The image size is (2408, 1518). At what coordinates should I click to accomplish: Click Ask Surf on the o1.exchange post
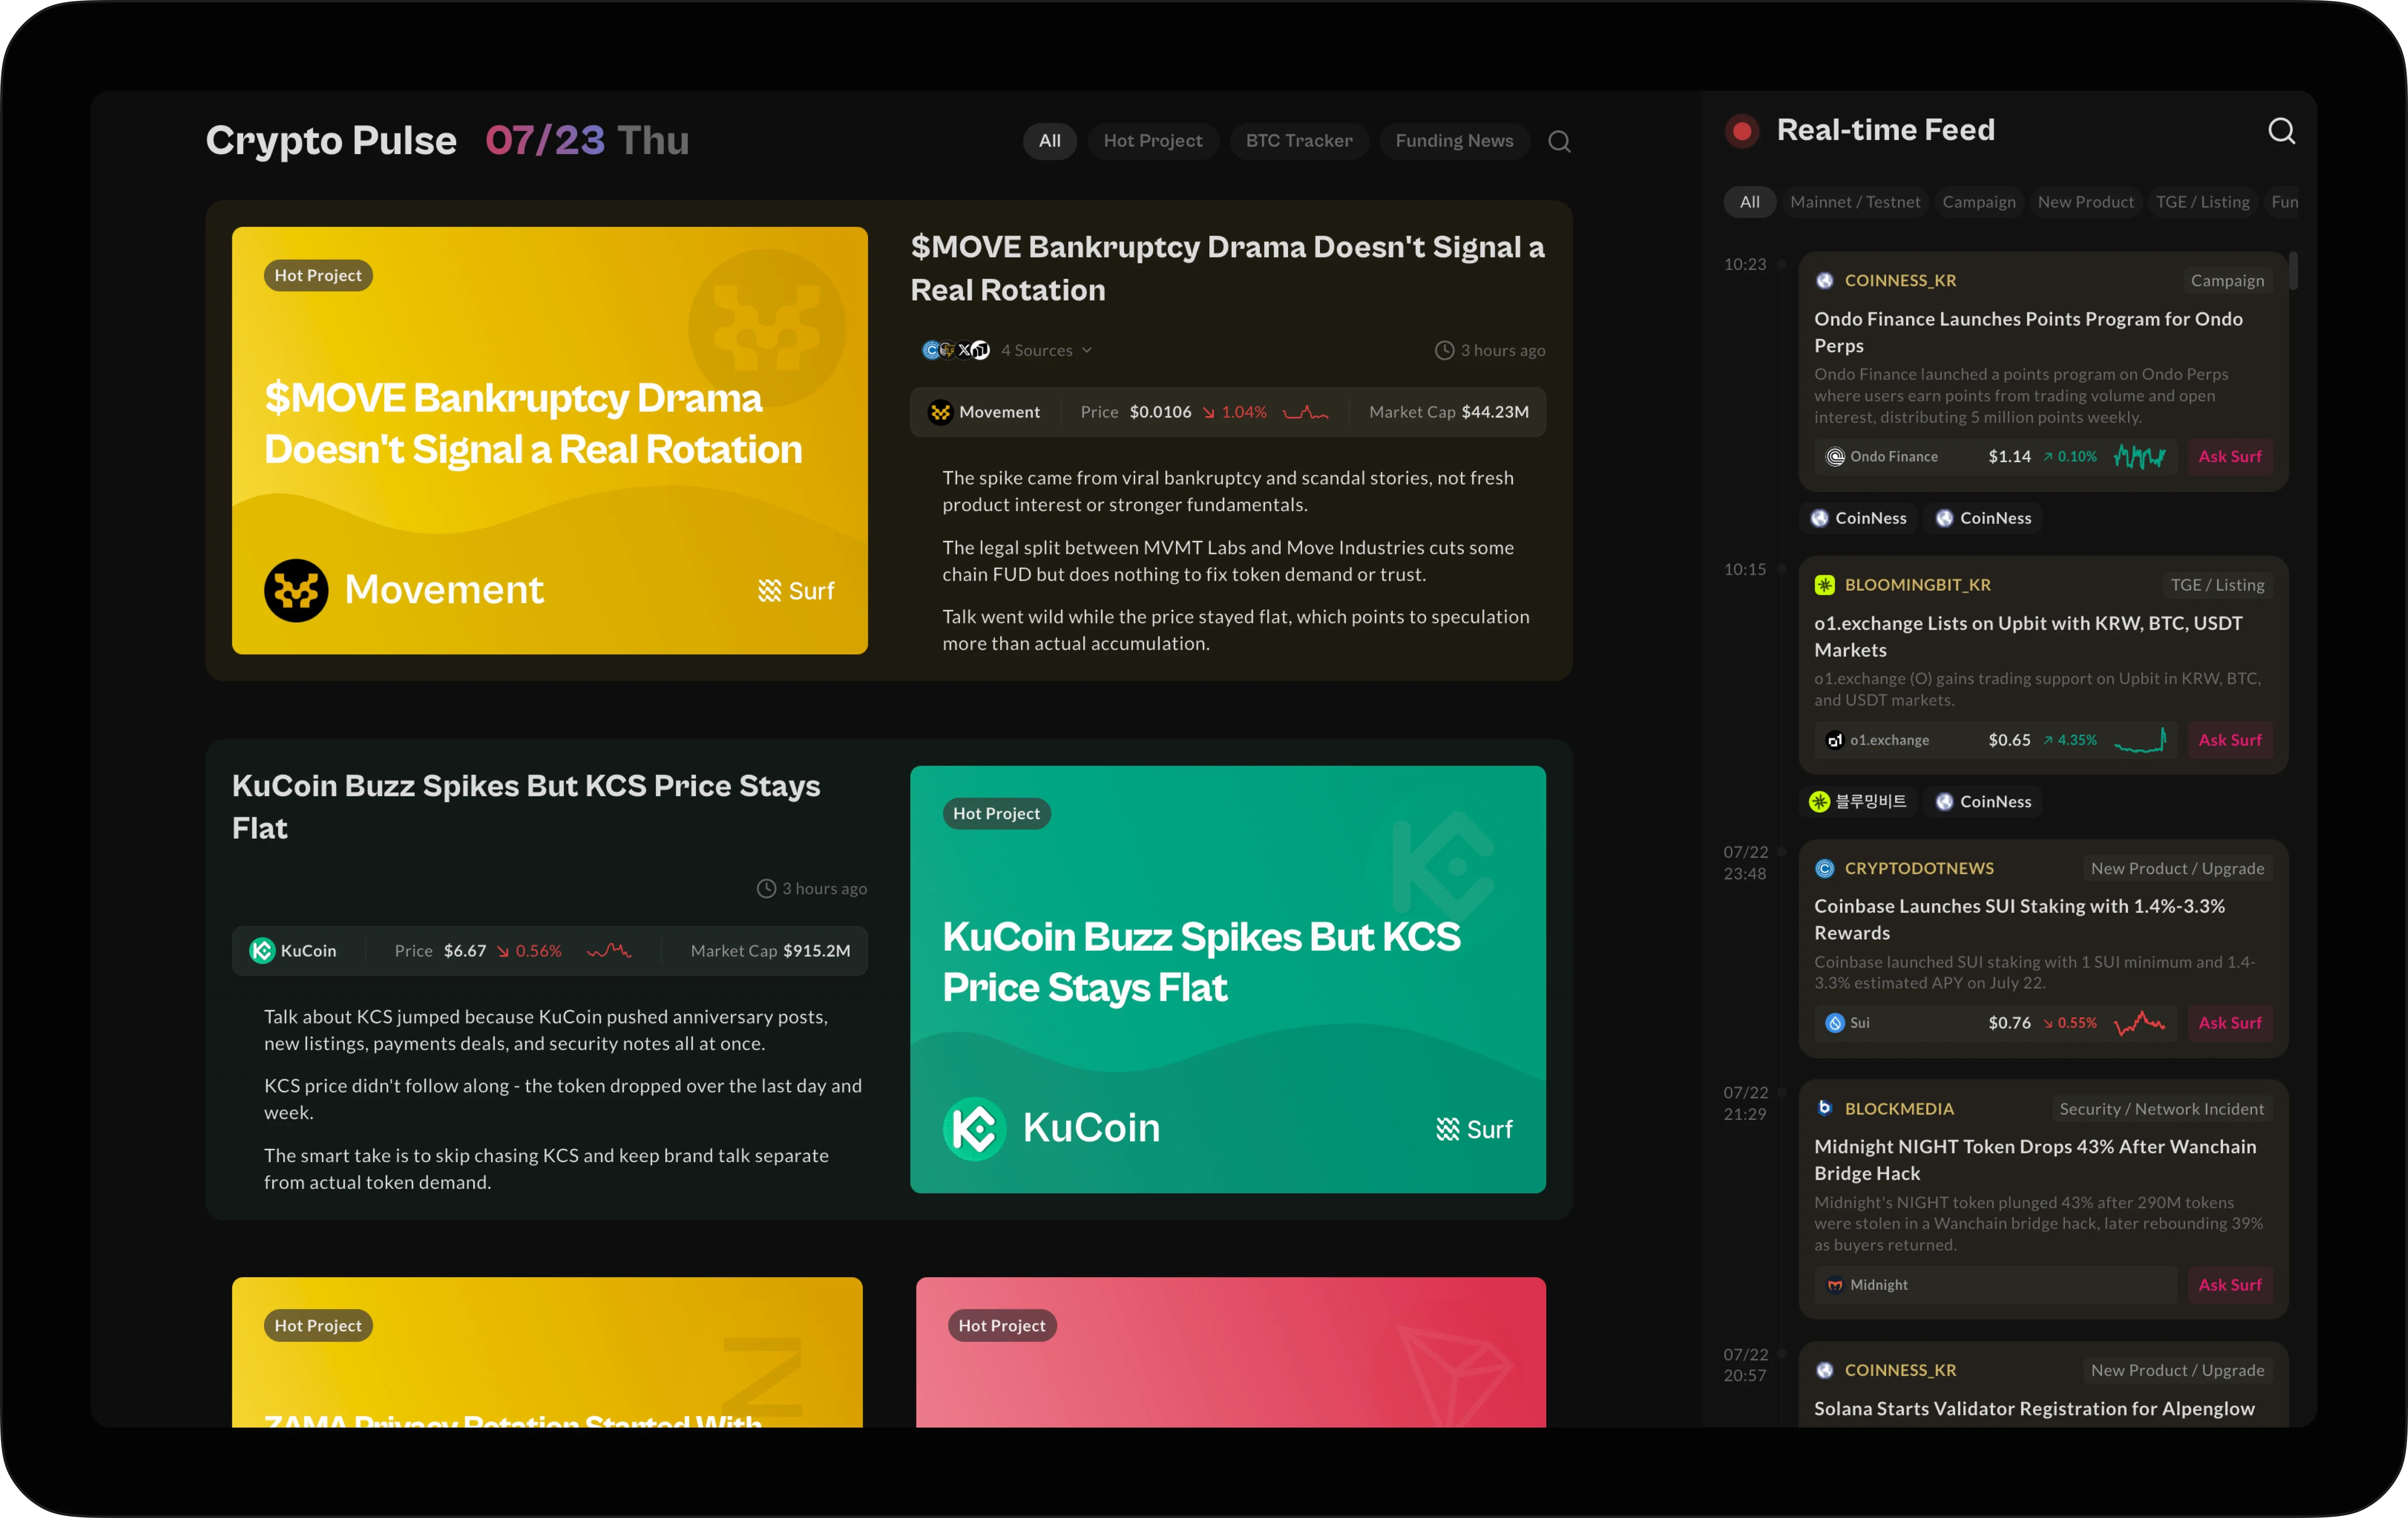(x=2230, y=741)
